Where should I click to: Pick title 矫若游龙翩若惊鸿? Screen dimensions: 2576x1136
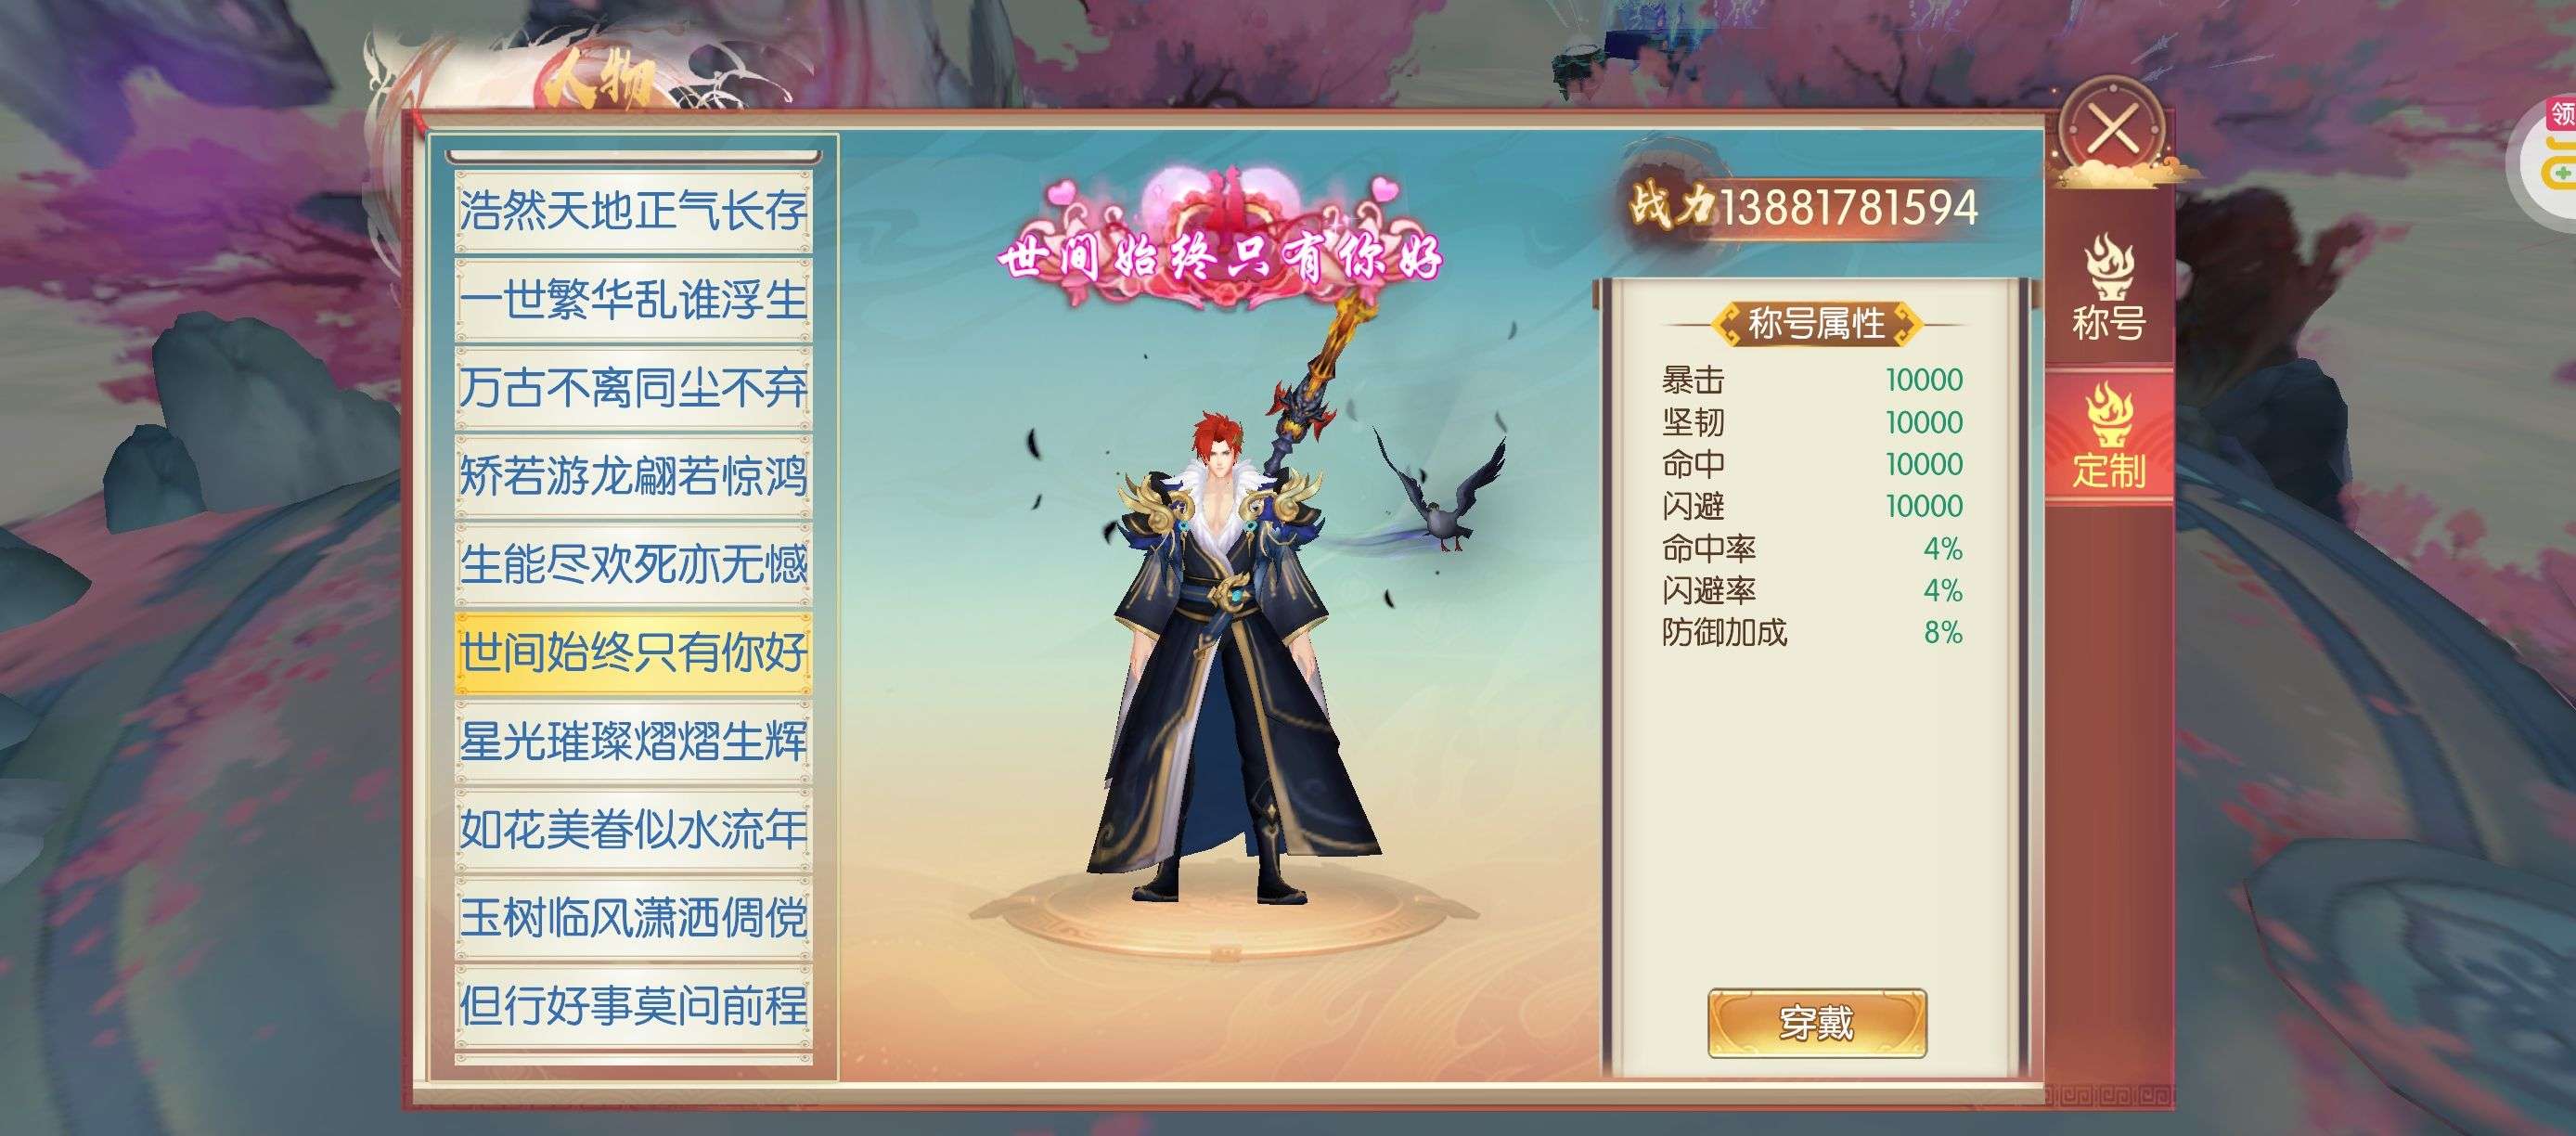click(633, 475)
